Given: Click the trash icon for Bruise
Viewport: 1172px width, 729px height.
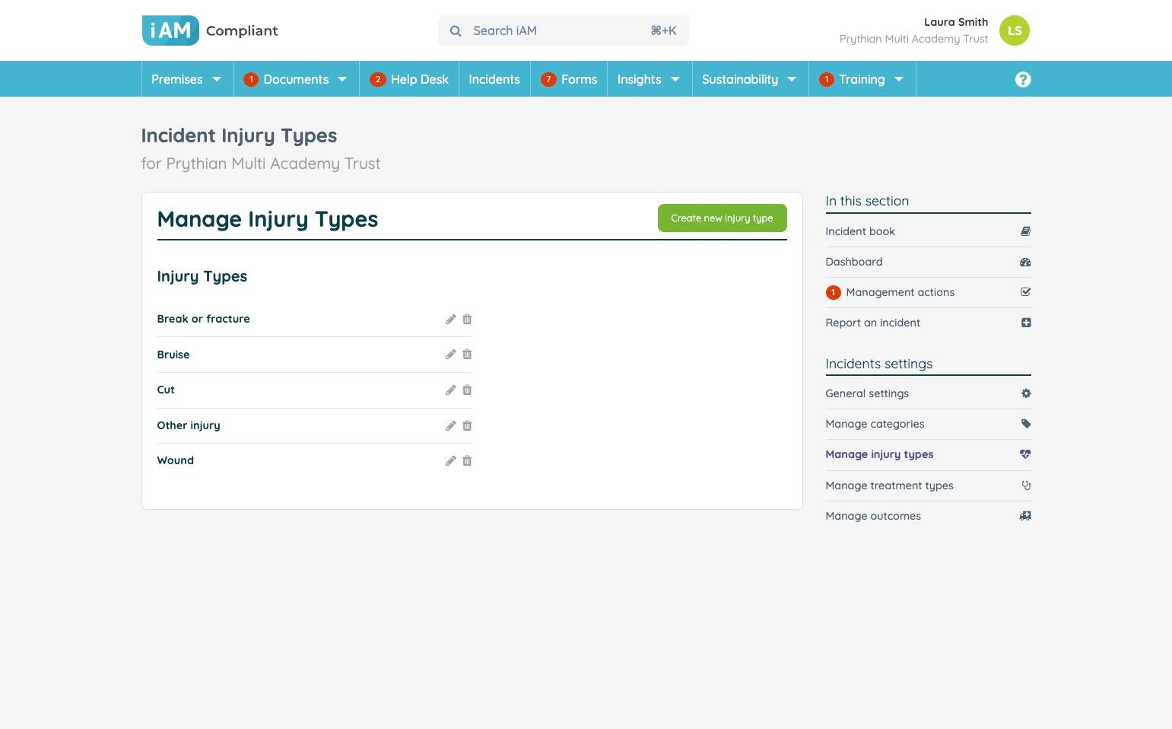Looking at the screenshot, I should pos(467,355).
